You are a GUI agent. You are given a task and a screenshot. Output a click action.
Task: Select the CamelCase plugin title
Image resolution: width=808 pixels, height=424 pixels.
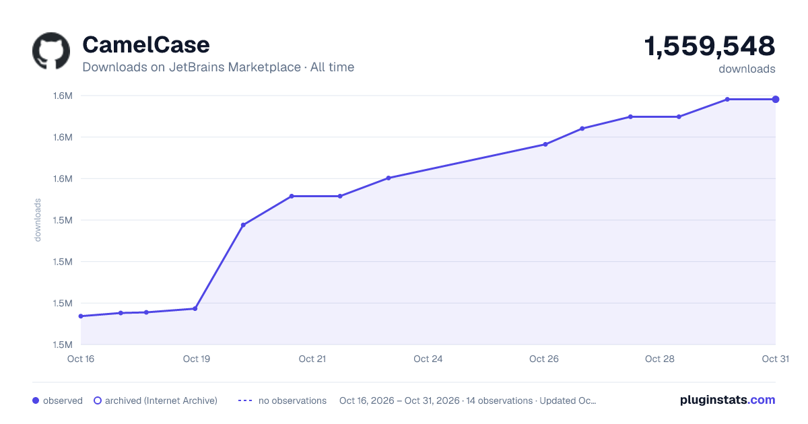146,44
